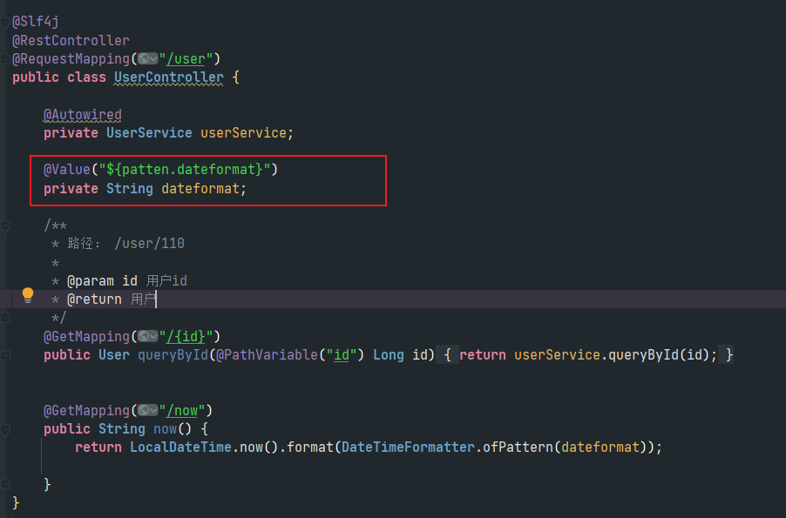Select the UserController class name

click(x=168, y=77)
